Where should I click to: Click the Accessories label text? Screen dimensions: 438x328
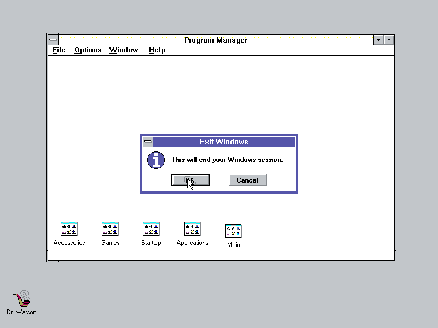click(69, 243)
